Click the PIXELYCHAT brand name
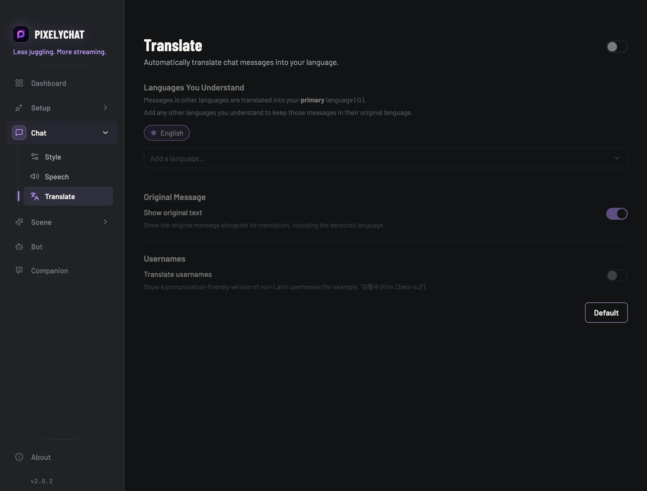The height and width of the screenshot is (491, 647). point(60,35)
